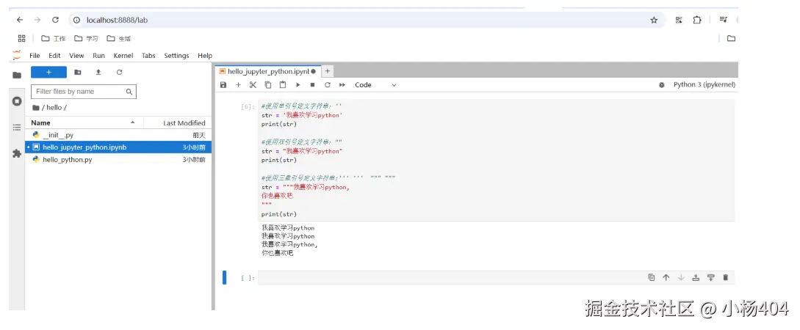Image resolution: width=800 pixels, height=330 pixels.
Task: Insert a cell below the active cell
Action: click(x=710, y=277)
